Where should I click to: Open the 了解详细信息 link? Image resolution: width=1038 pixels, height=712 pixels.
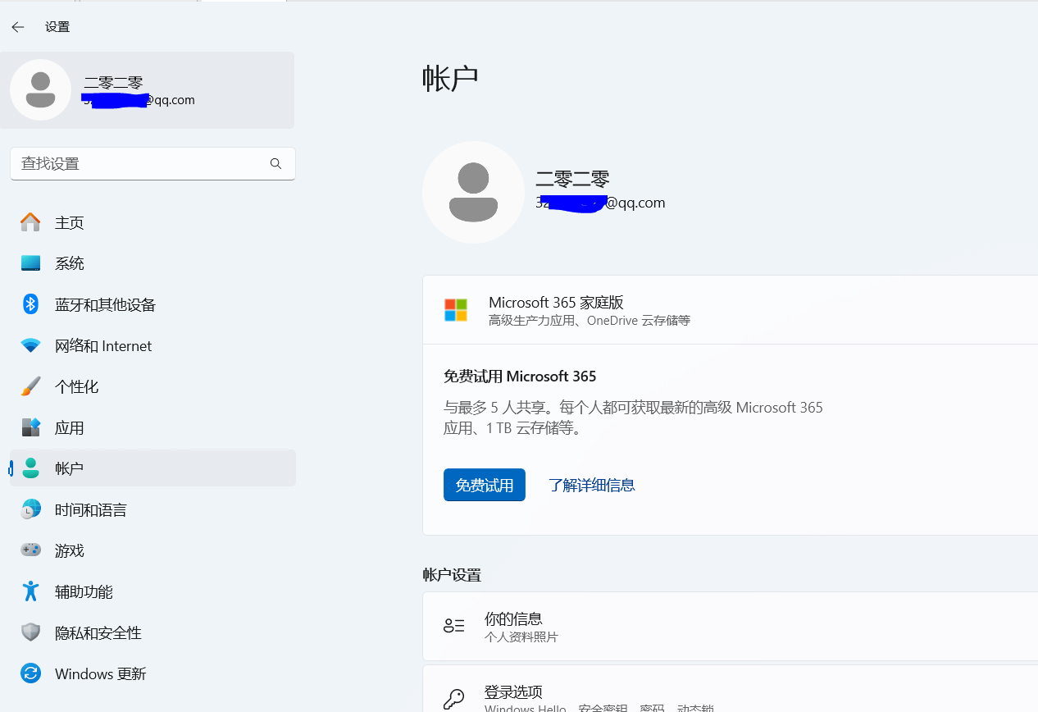coord(592,485)
